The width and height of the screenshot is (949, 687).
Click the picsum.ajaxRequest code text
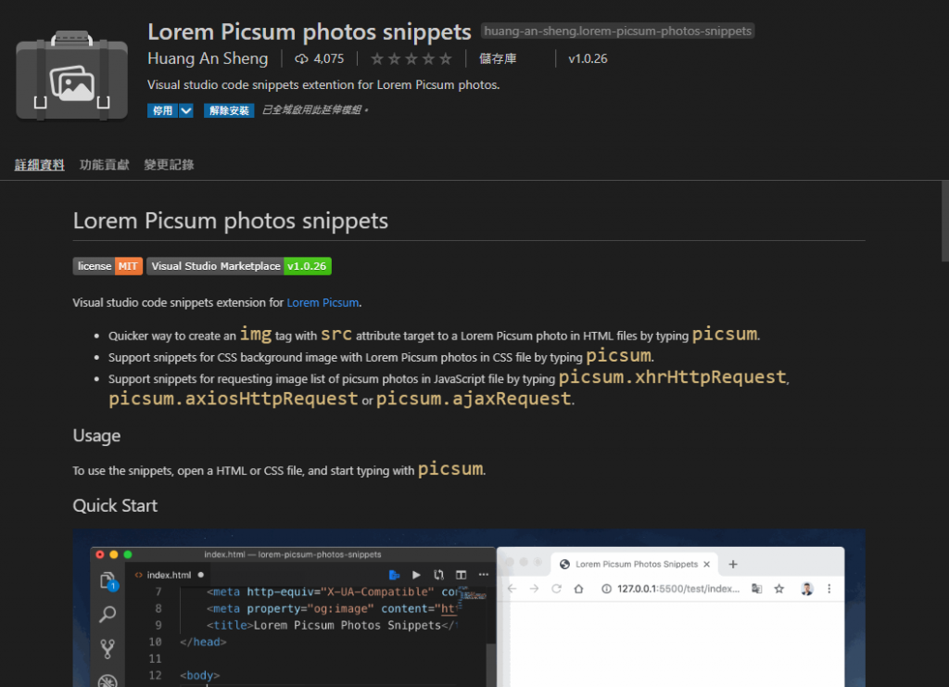click(x=474, y=399)
